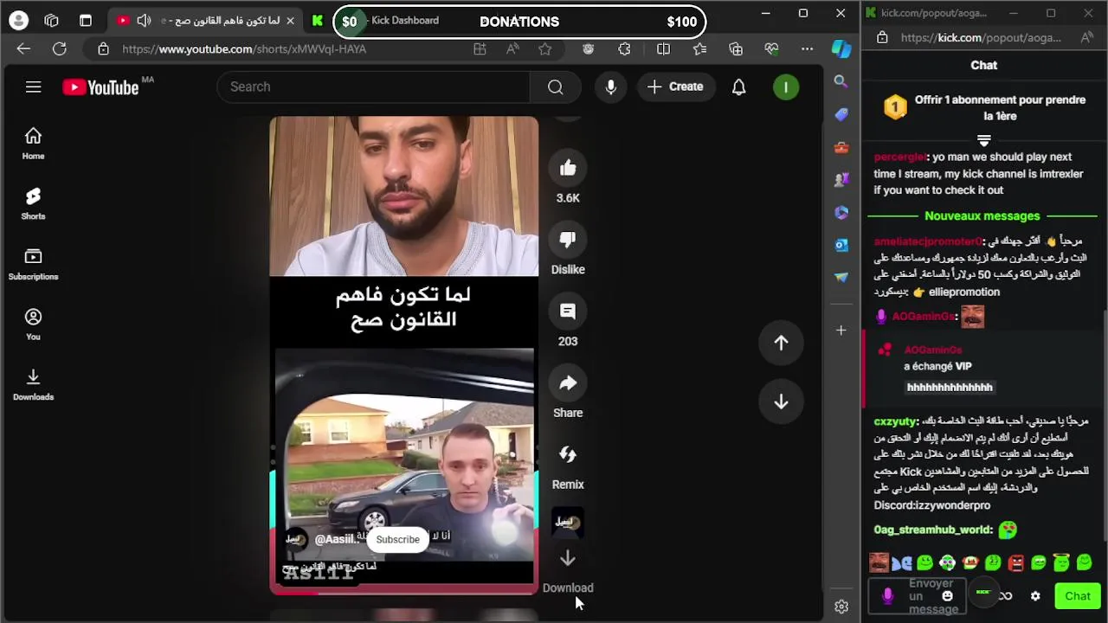Go to the previous Short with the up arrow

(781, 343)
